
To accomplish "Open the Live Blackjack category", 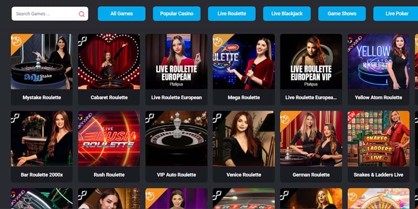I will click(287, 14).
